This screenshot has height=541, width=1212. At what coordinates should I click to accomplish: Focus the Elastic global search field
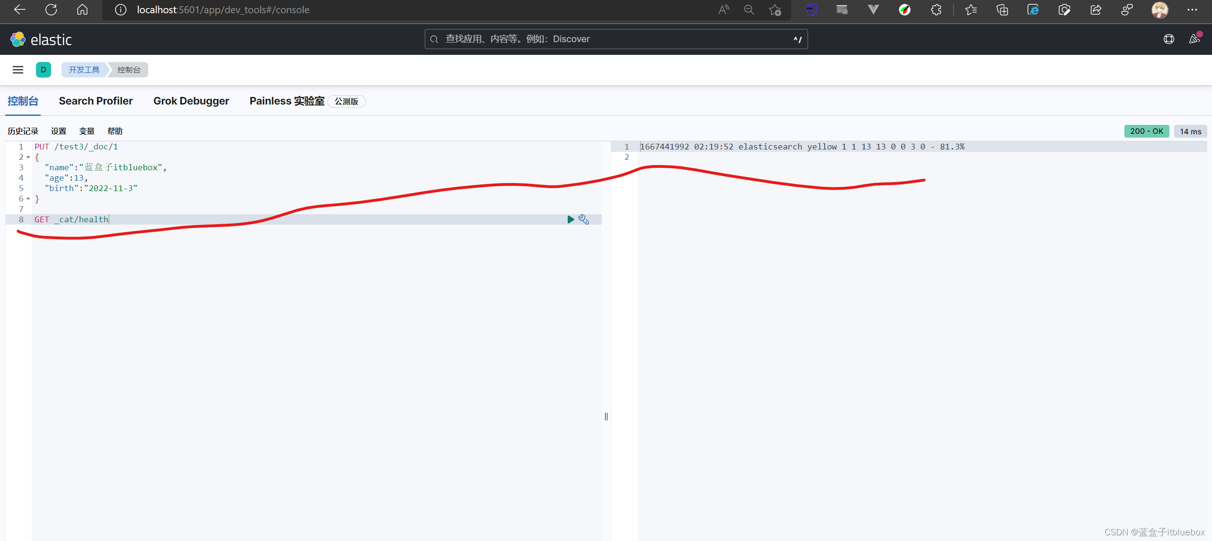click(615, 39)
